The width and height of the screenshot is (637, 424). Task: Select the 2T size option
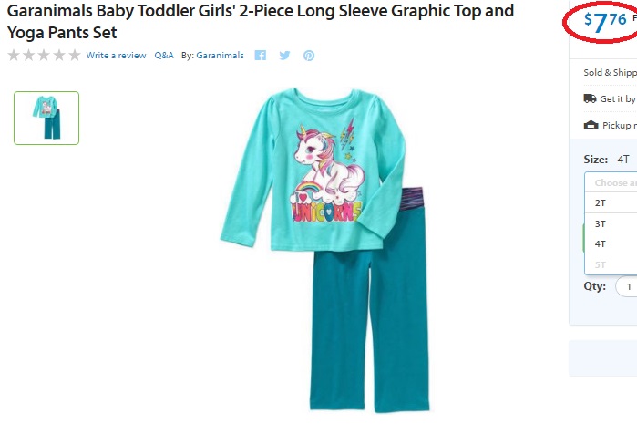pyautogui.click(x=611, y=202)
